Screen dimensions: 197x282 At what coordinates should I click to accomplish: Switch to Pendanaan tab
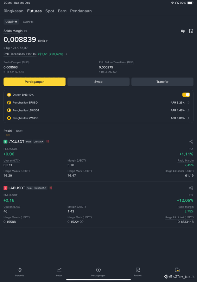point(81,11)
